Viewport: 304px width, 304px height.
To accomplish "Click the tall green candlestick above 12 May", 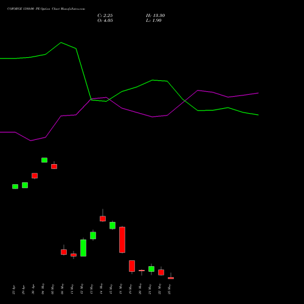I will (x=83, y=248).
